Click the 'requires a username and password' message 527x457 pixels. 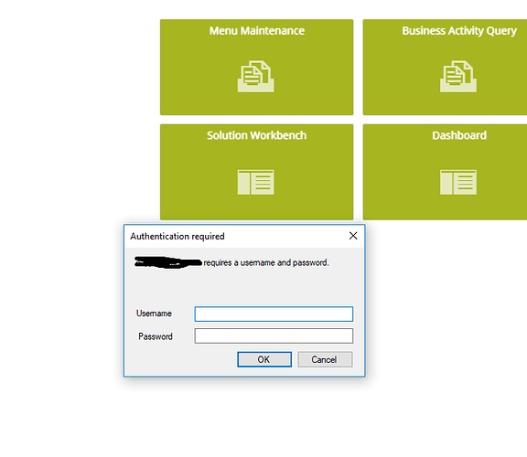point(266,262)
